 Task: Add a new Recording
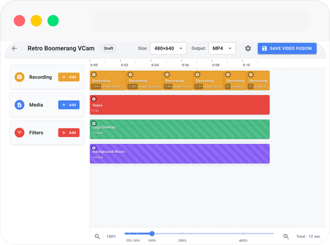point(68,77)
